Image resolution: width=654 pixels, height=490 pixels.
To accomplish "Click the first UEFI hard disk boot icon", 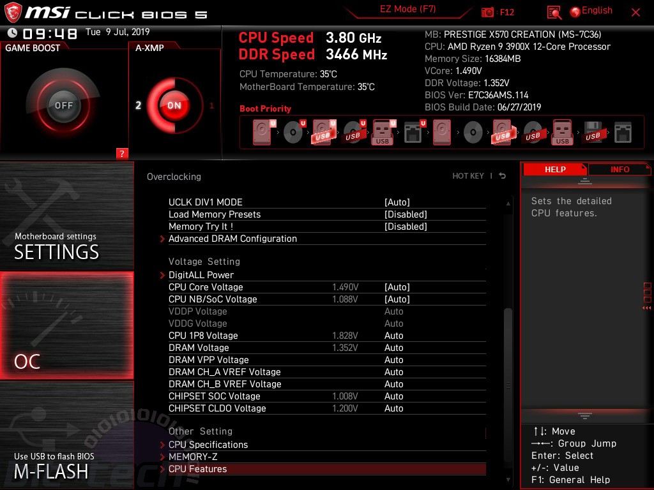I will (x=262, y=133).
